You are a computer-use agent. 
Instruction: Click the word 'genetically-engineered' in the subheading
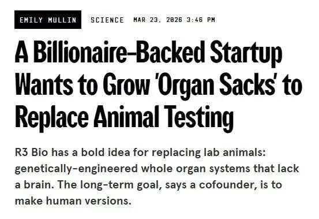coord(76,169)
